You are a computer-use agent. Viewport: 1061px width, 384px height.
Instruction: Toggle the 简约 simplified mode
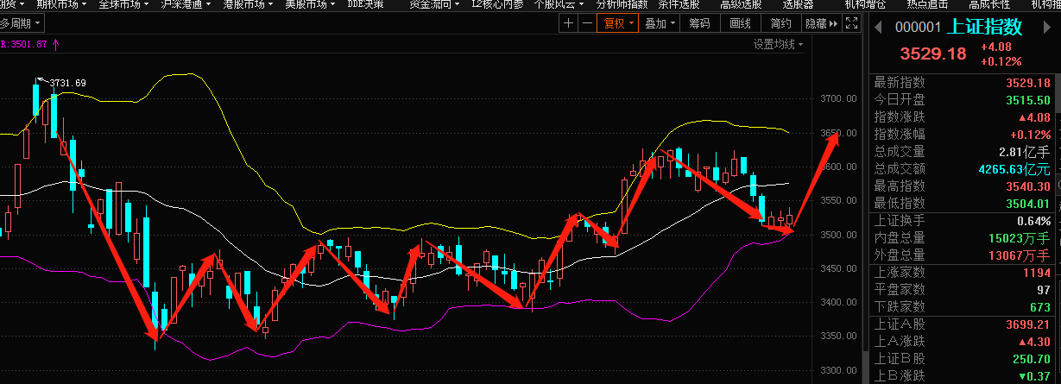(x=780, y=24)
